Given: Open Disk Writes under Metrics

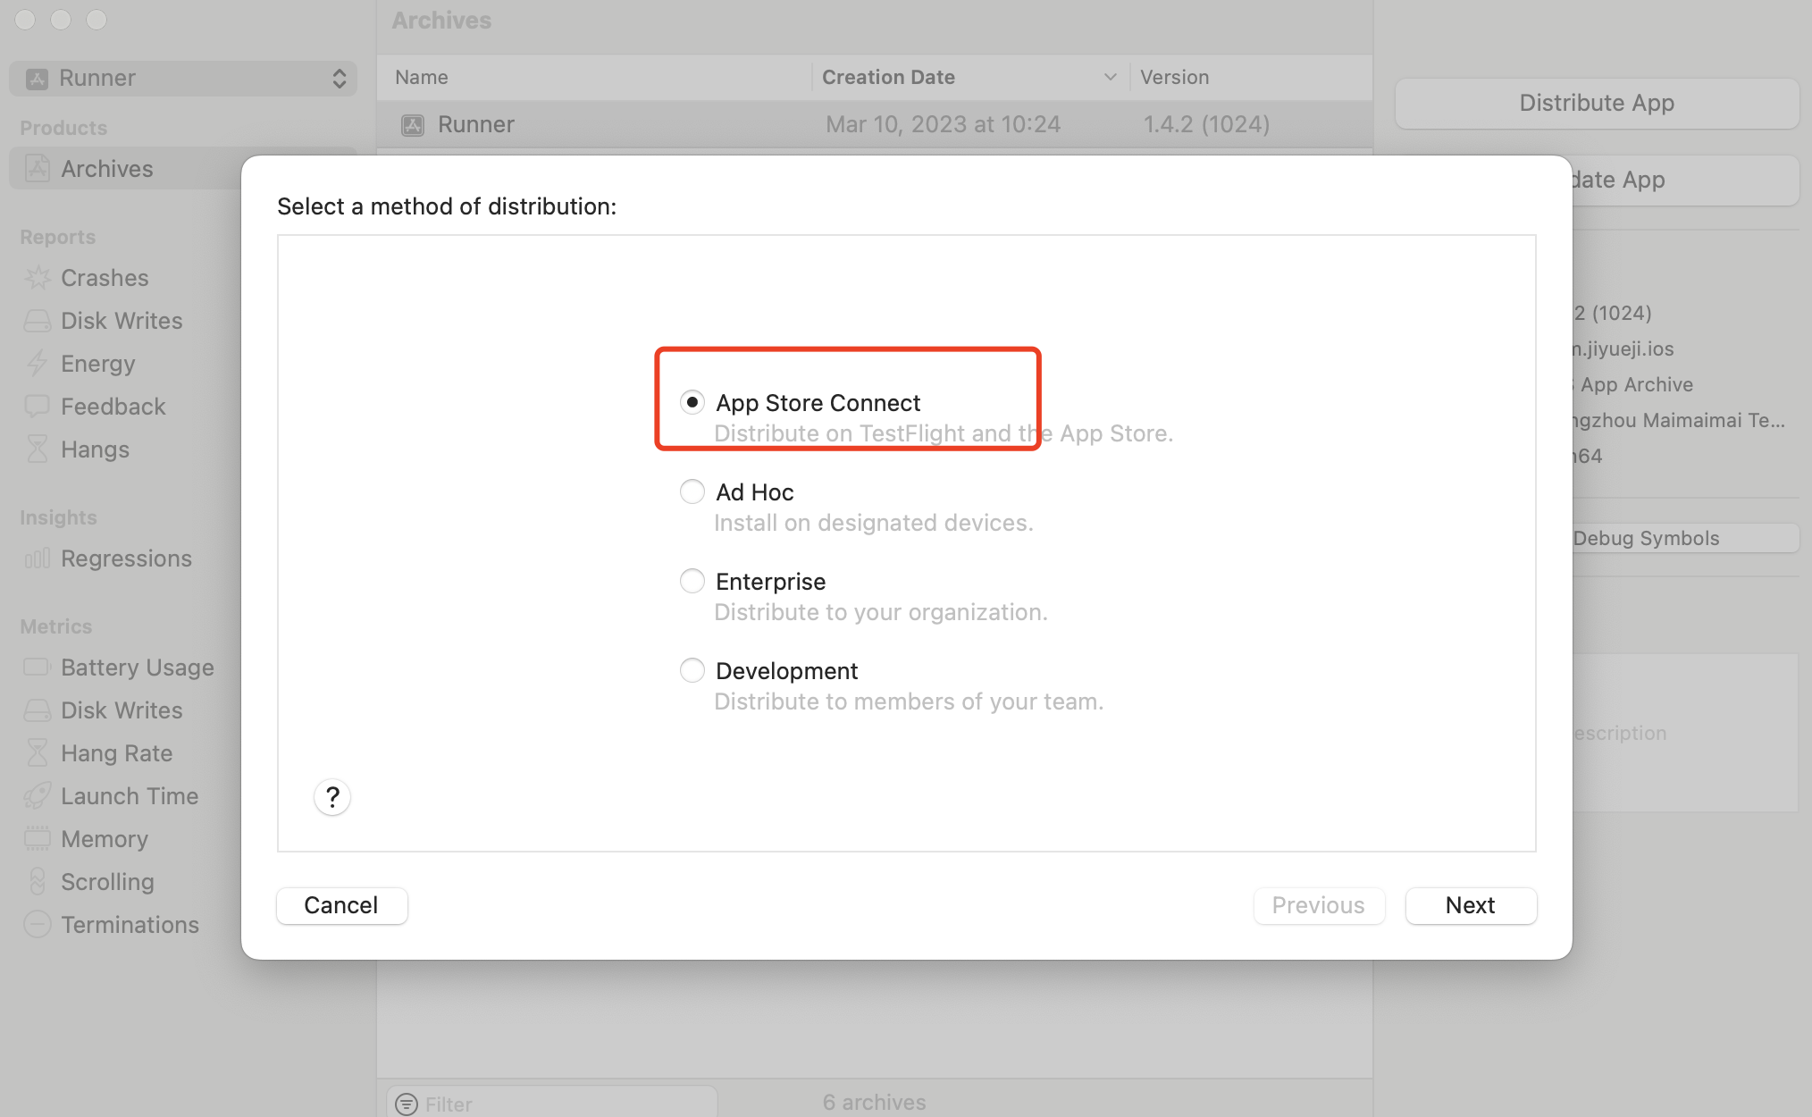Looking at the screenshot, I should tap(122, 710).
